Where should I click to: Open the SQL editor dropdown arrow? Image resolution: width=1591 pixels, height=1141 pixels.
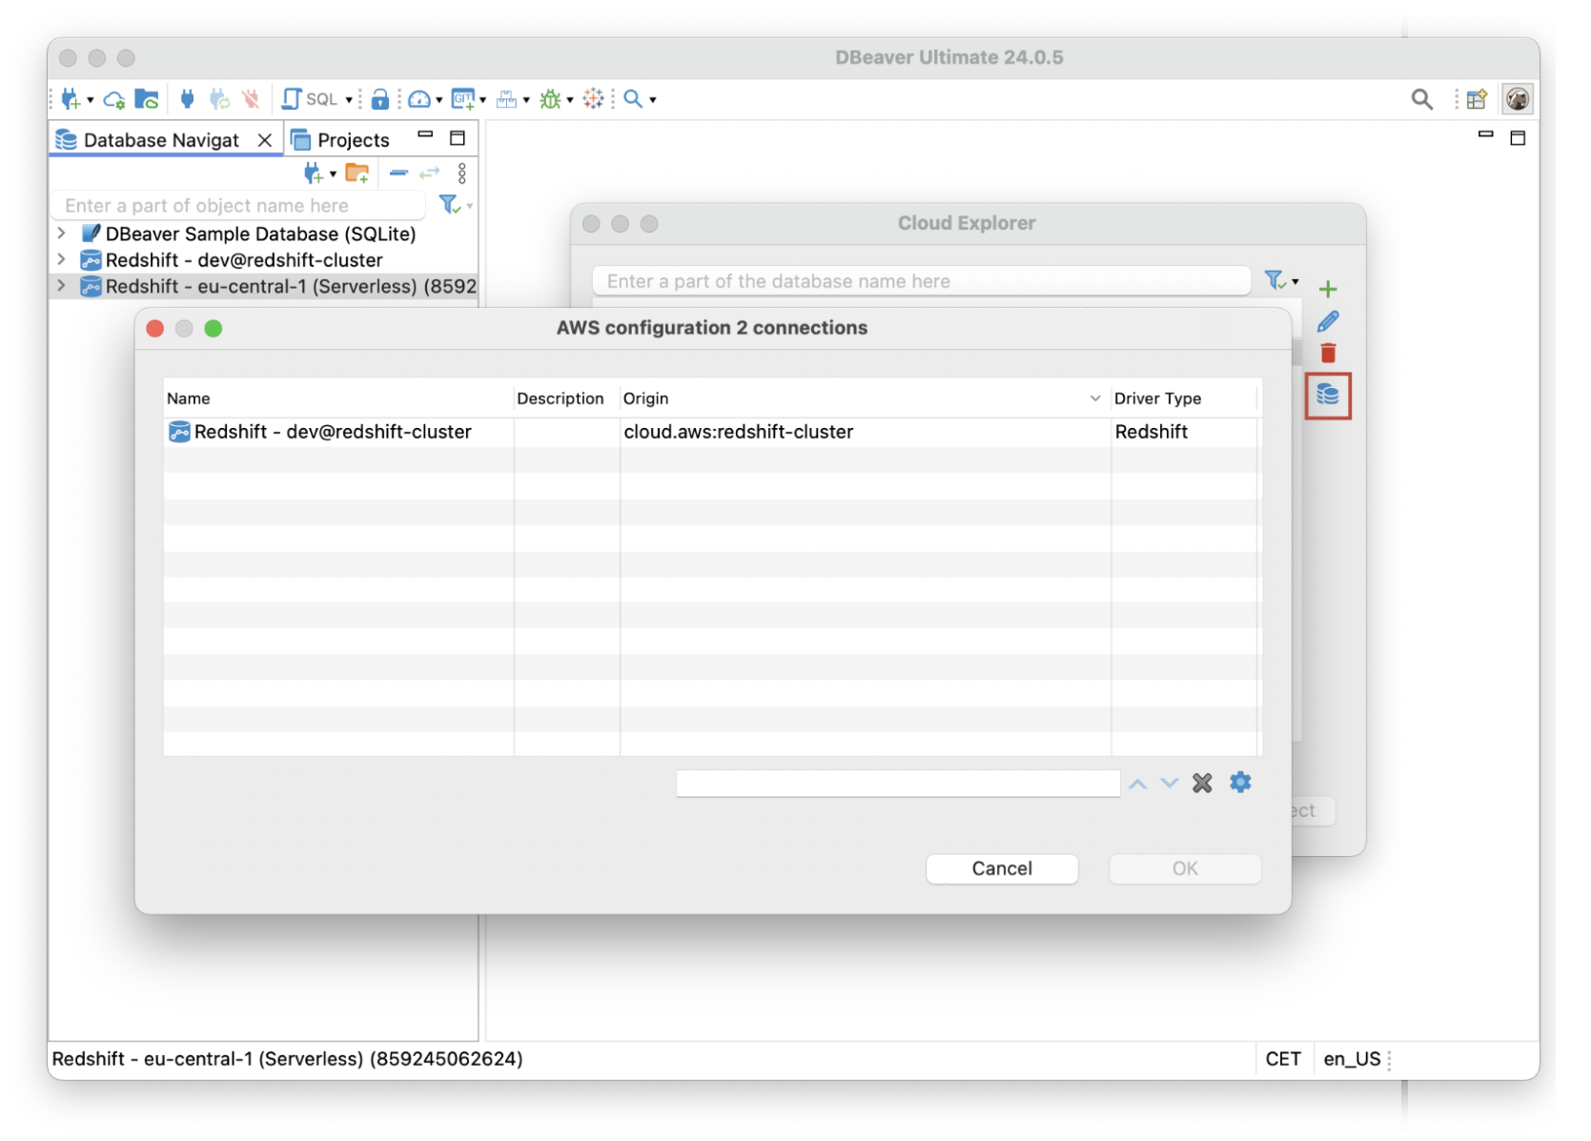pos(349,99)
